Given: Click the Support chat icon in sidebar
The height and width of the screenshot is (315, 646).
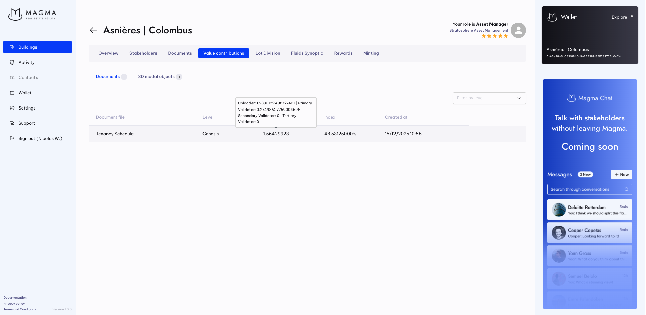Looking at the screenshot, I should (12, 123).
